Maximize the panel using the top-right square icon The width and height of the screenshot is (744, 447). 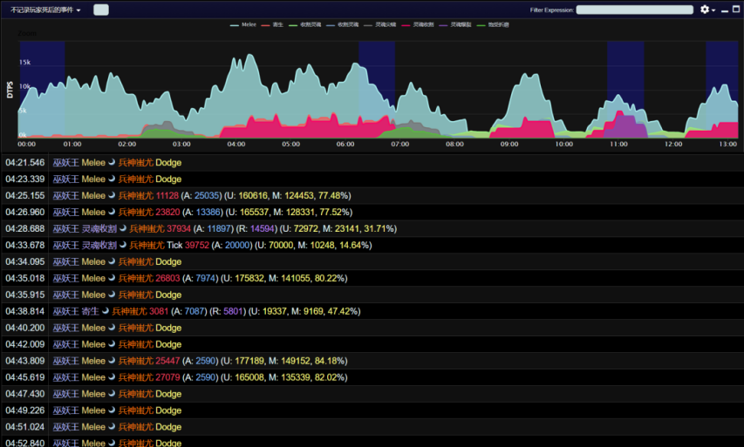click(735, 10)
